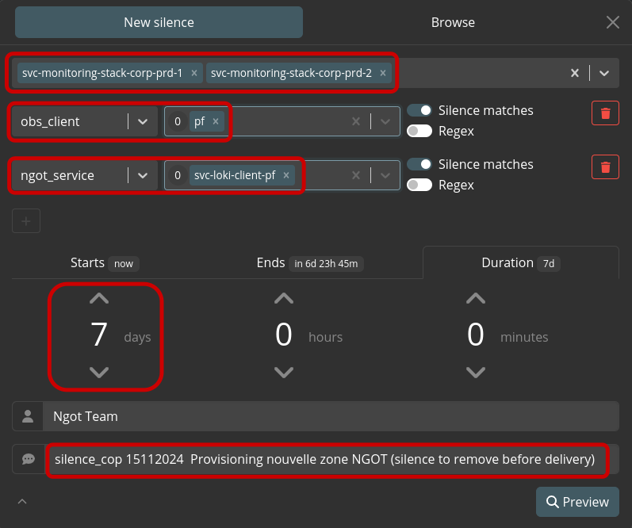Switch to the Browse tab

(x=453, y=22)
